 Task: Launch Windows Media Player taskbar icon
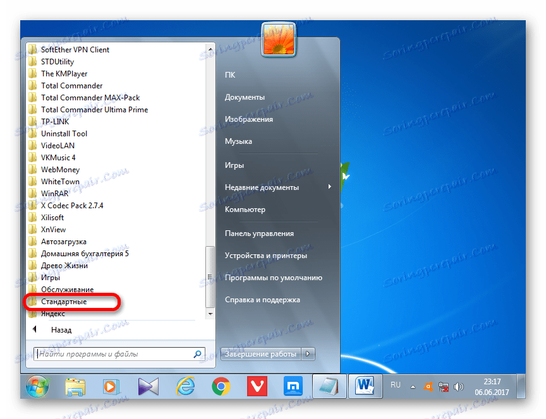point(111,387)
